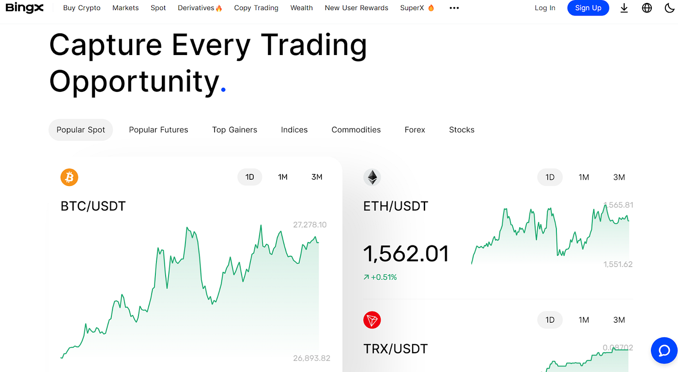Click the Bitcoin coin icon

pos(69,177)
